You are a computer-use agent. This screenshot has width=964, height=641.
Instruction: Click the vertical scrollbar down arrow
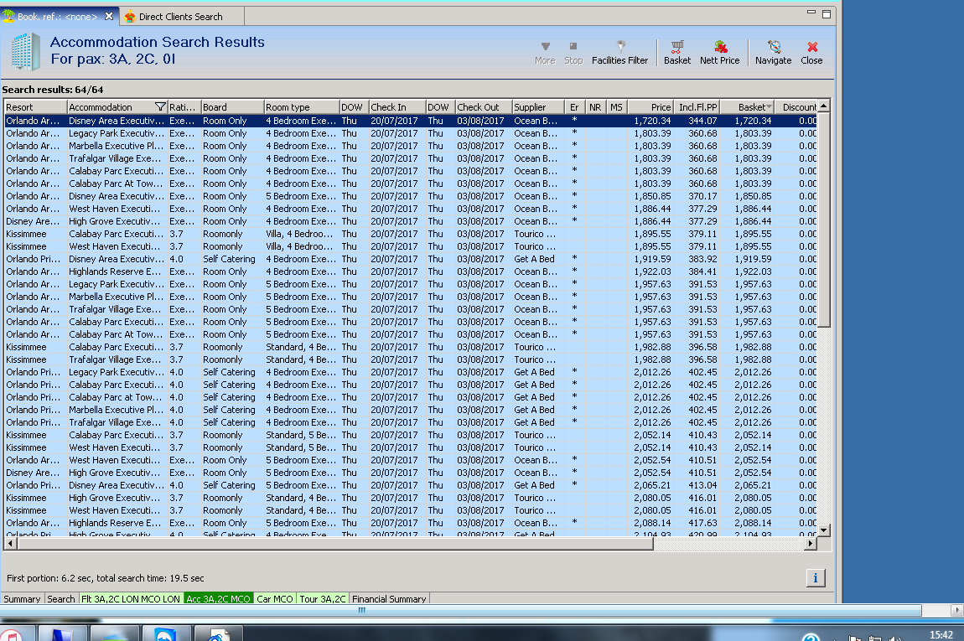pyautogui.click(x=823, y=530)
